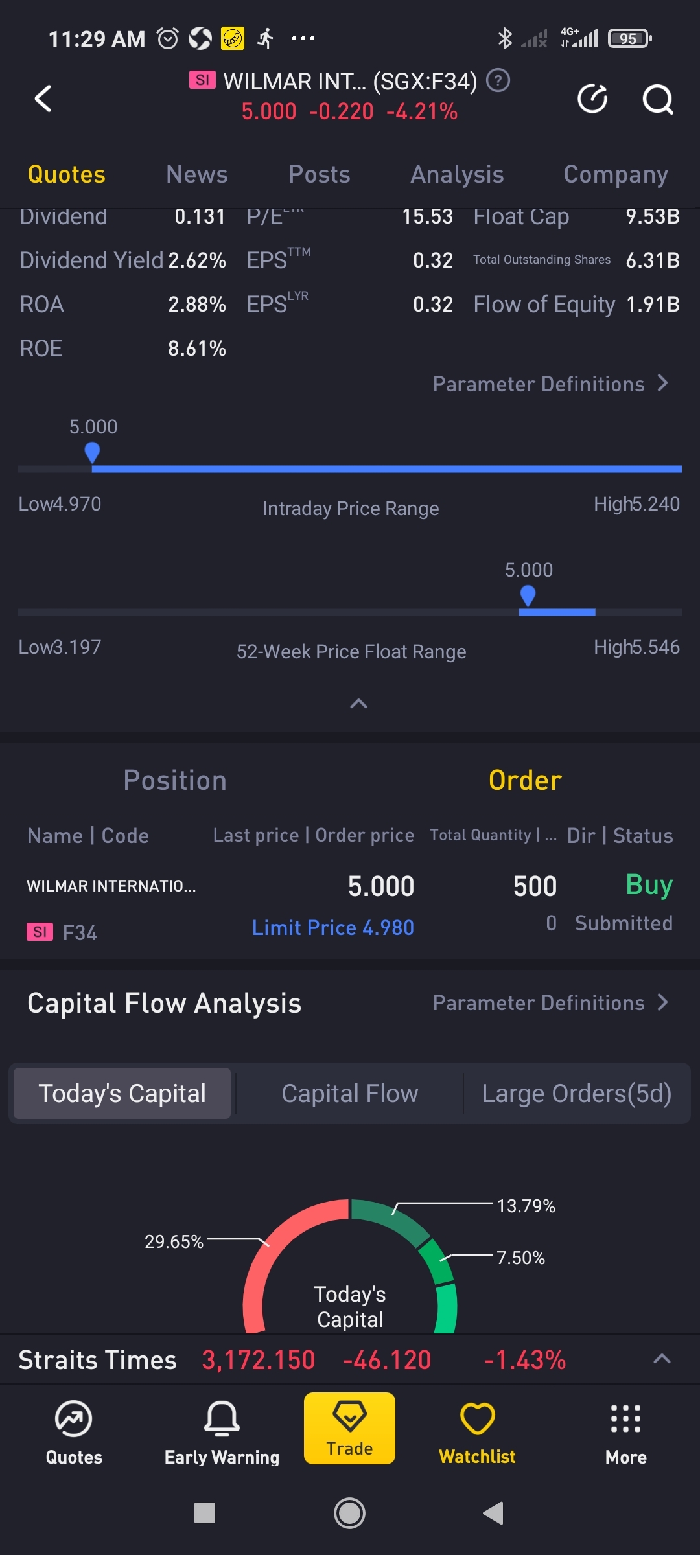Viewport: 700px width, 1555px height.
Task: Tap the 52-week range marker
Action: [528, 595]
